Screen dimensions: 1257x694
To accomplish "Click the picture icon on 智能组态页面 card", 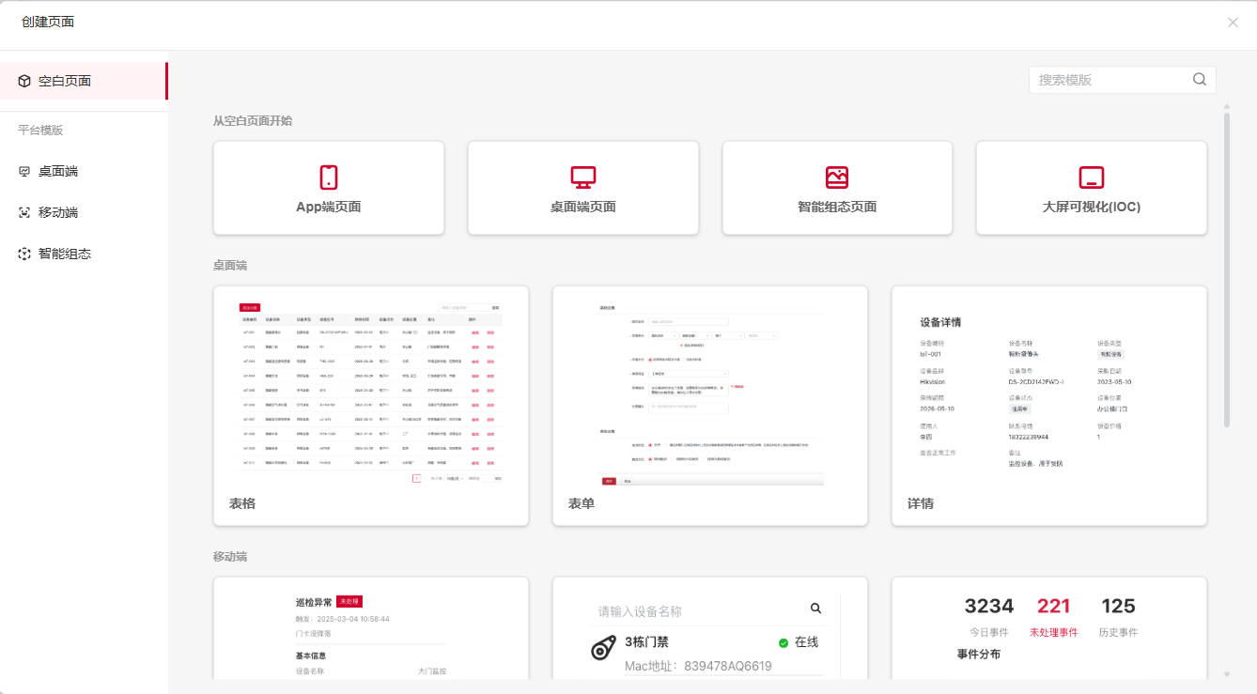I will [836, 177].
